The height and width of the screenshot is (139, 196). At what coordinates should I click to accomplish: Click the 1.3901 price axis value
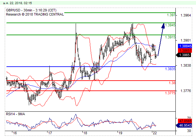[186, 40]
